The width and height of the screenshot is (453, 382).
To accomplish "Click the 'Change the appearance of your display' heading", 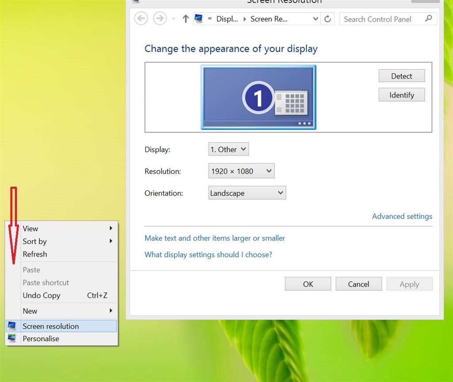I will [x=231, y=49].
